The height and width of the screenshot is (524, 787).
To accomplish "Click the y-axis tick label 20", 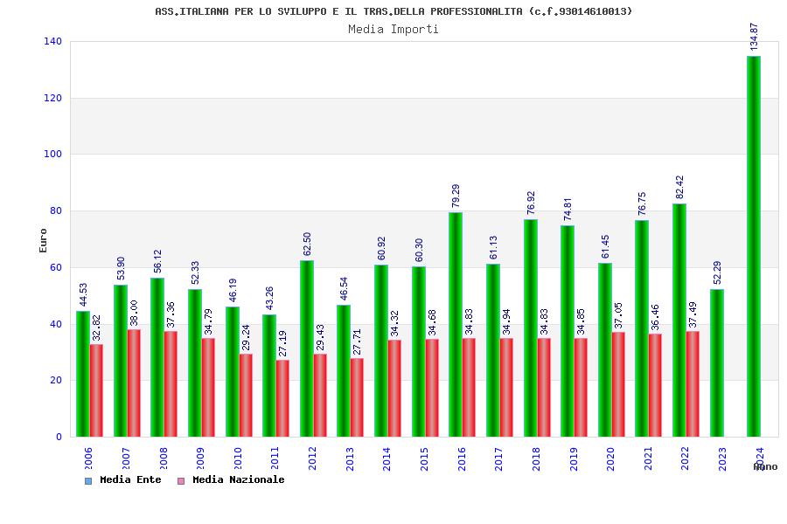I will [56, 380].
